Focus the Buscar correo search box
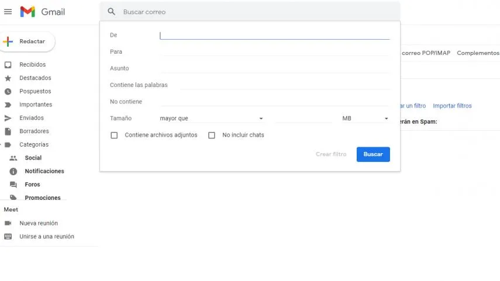The image size is (500, 281). [x=250, y=12]
